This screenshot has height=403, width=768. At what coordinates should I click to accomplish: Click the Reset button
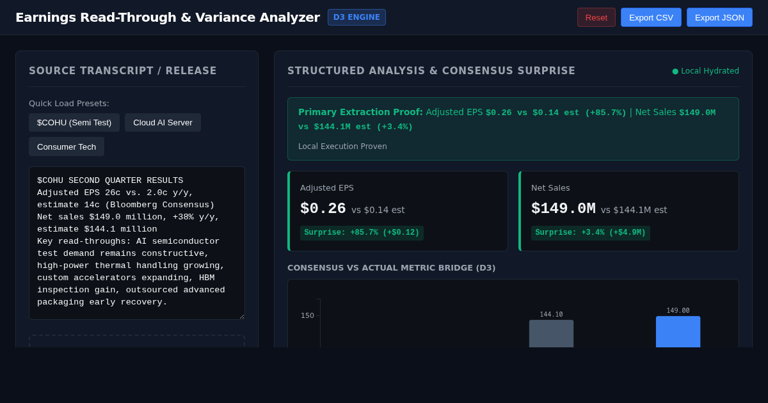pyautogui.click(x=596, y=17)
